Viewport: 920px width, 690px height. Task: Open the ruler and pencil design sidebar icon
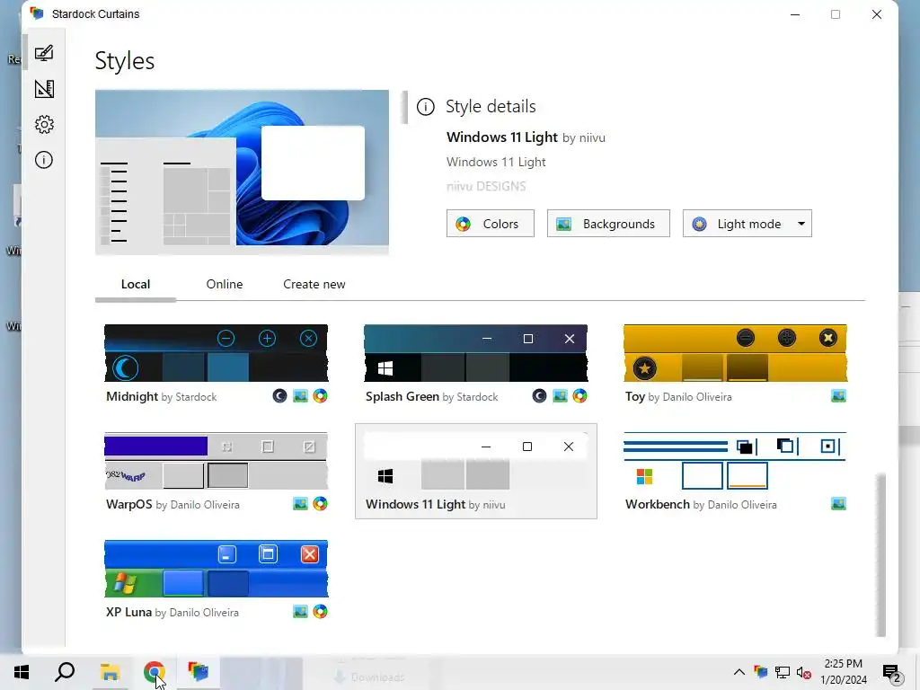(x=44, y=89)
